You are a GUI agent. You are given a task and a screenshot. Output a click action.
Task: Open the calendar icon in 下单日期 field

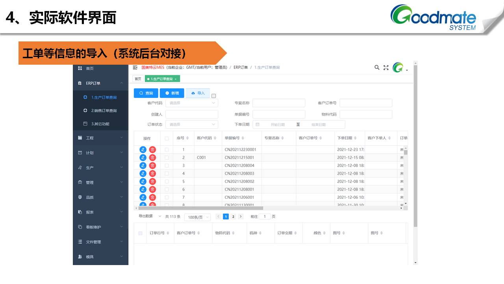[258, 125]
